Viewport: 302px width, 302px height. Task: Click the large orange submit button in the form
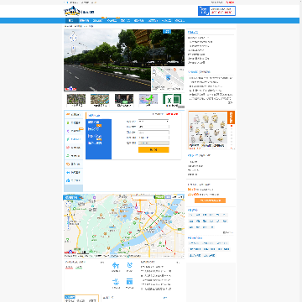[154, 150]
